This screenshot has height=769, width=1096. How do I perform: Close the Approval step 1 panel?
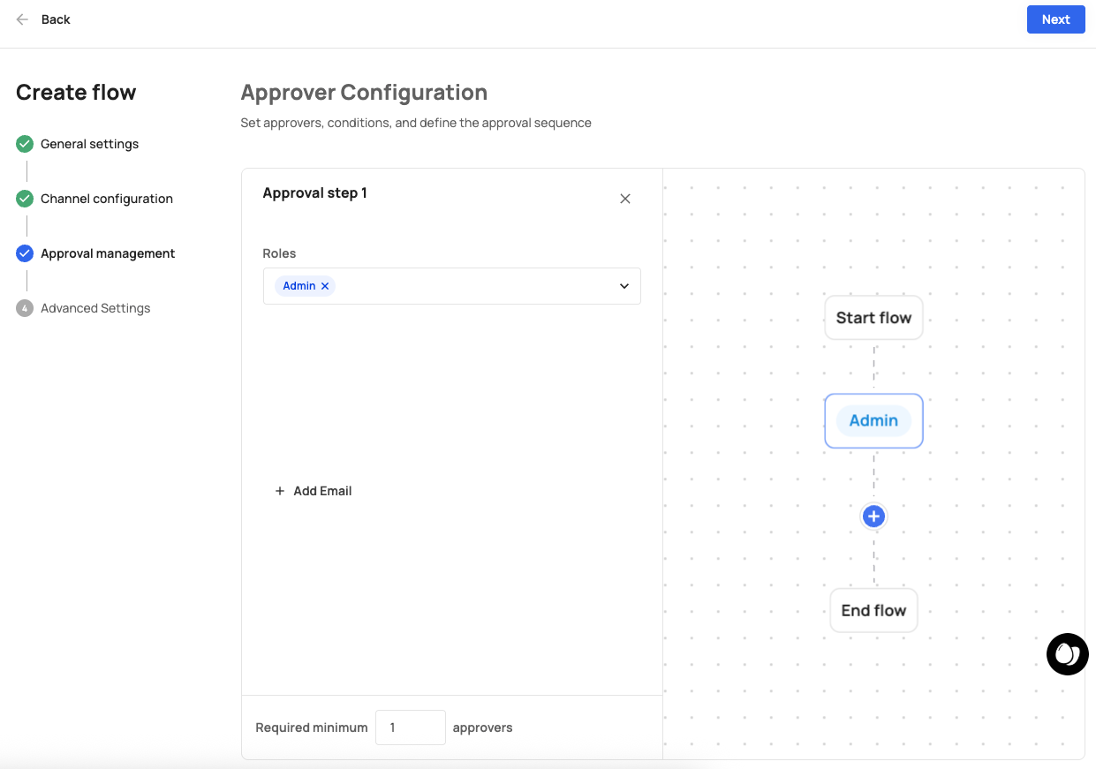point(625,199)
